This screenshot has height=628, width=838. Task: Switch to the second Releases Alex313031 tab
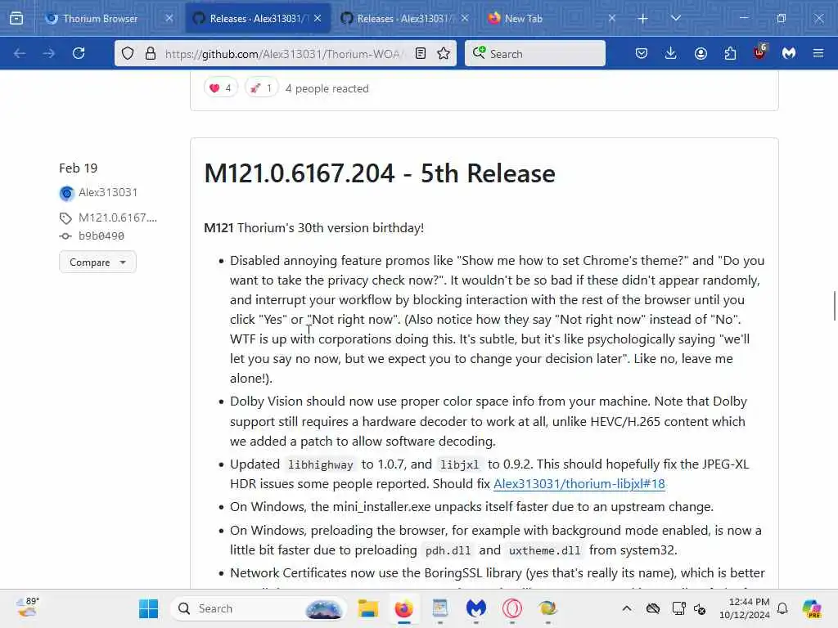tap(404, 18)
